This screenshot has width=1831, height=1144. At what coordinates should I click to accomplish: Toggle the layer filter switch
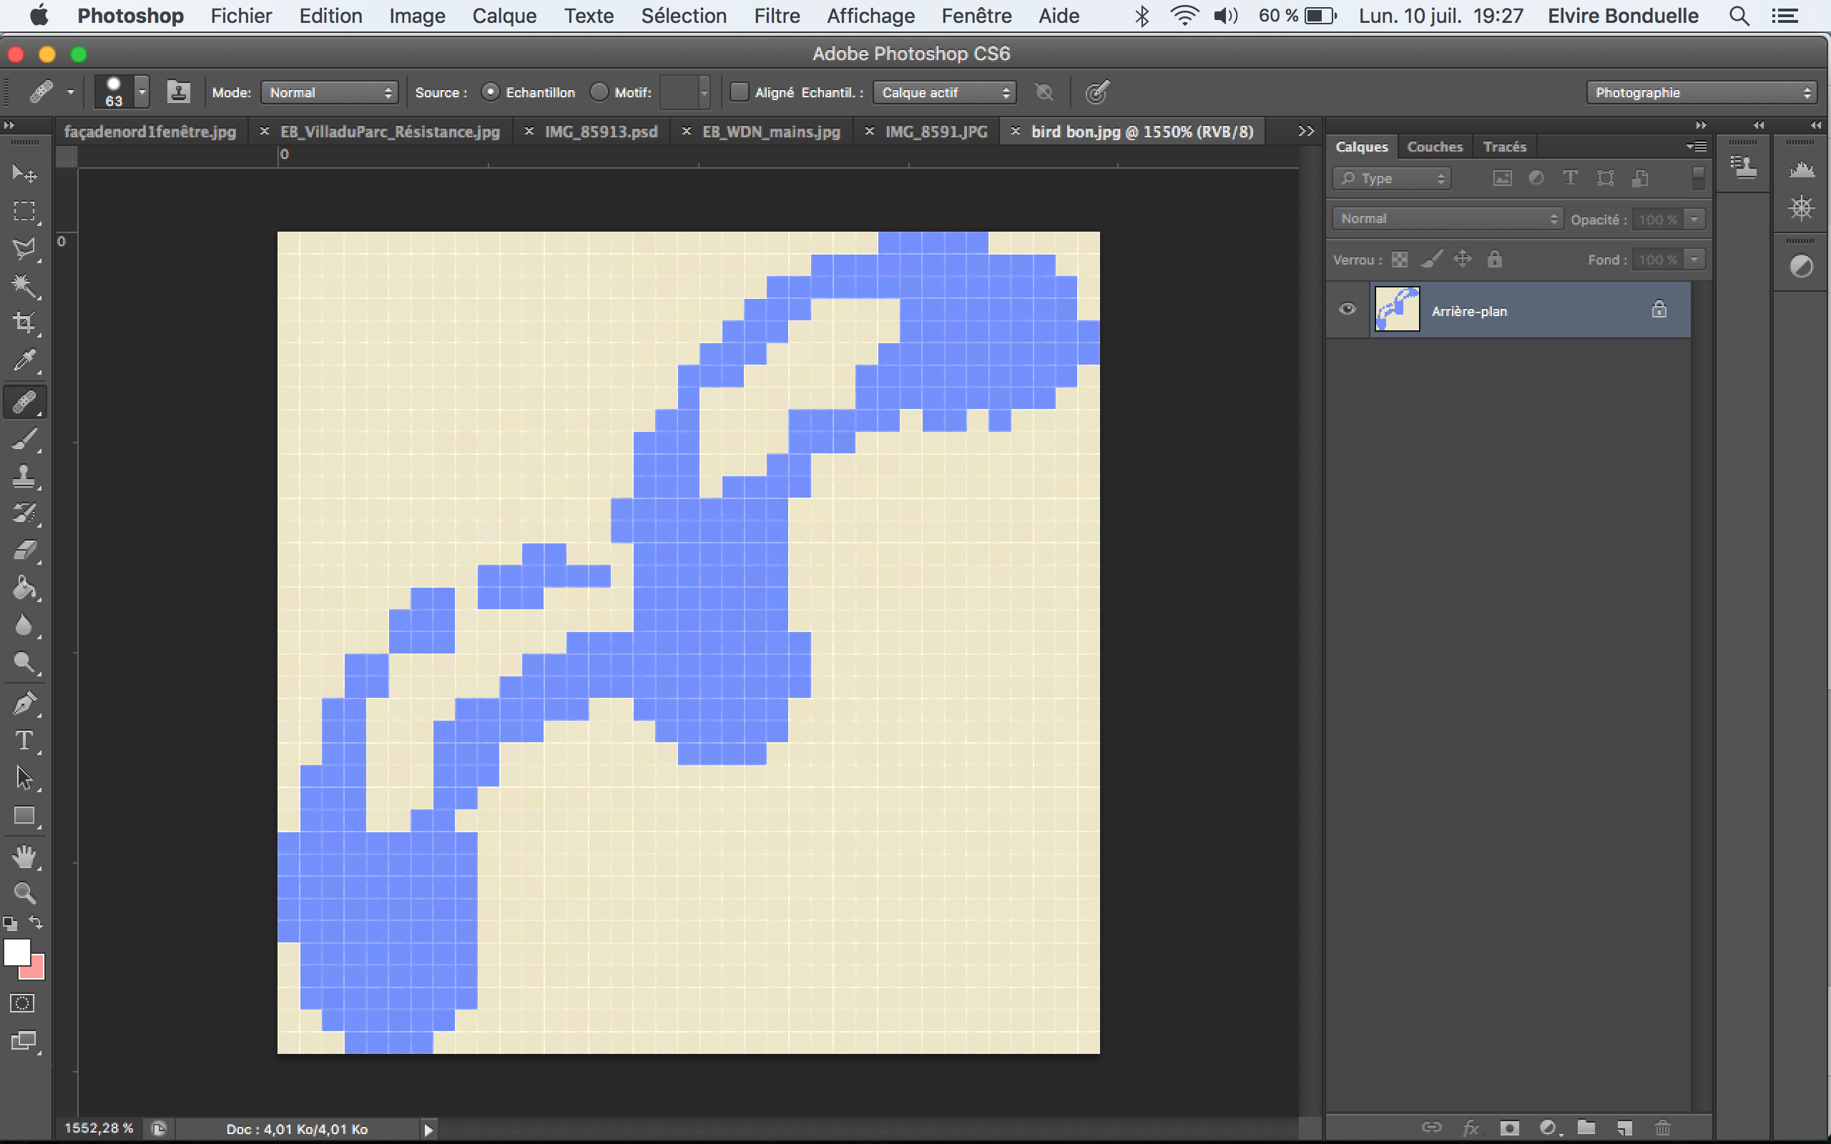tap(1698, 178)
